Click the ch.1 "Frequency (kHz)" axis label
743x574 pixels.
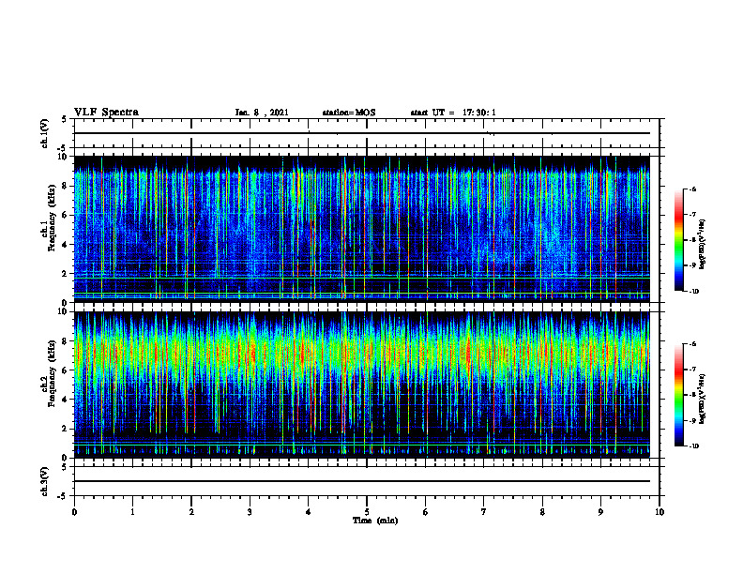(x=52, y=218)
